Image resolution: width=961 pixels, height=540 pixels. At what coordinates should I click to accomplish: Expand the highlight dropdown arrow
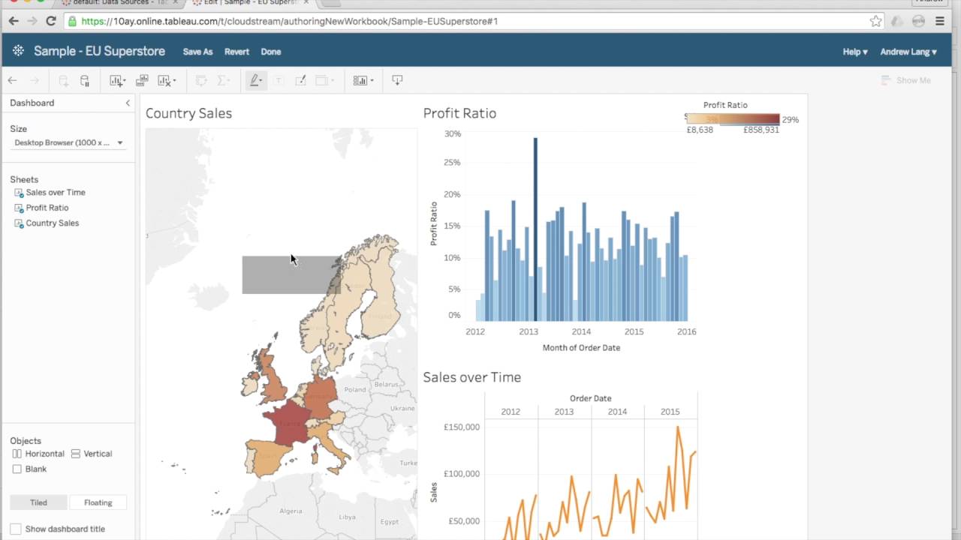pos(261,80)
